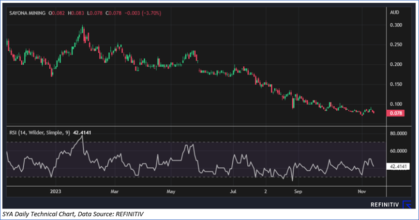Click the 0.150 price axis label
419x220 pixels.
click(396, 84)
